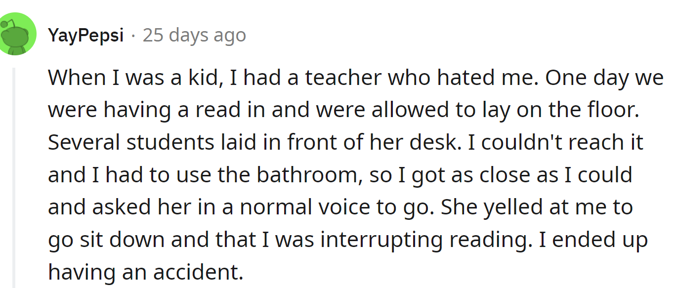674x288 pixels.
Task: Click the phrase "interrupting reading"
Action: (420, 240)
